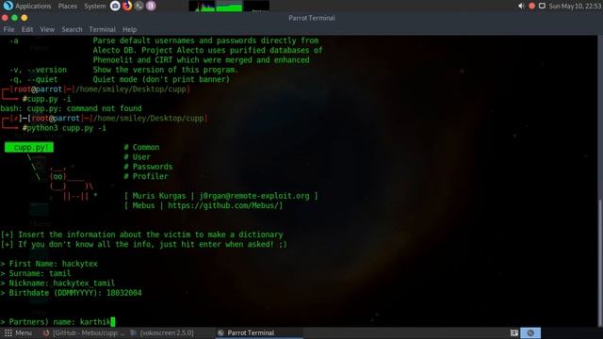This screenshot has width=603, height=339.
Task: Close the Parrot Terminal window
Action: click(x=5, y=18)
